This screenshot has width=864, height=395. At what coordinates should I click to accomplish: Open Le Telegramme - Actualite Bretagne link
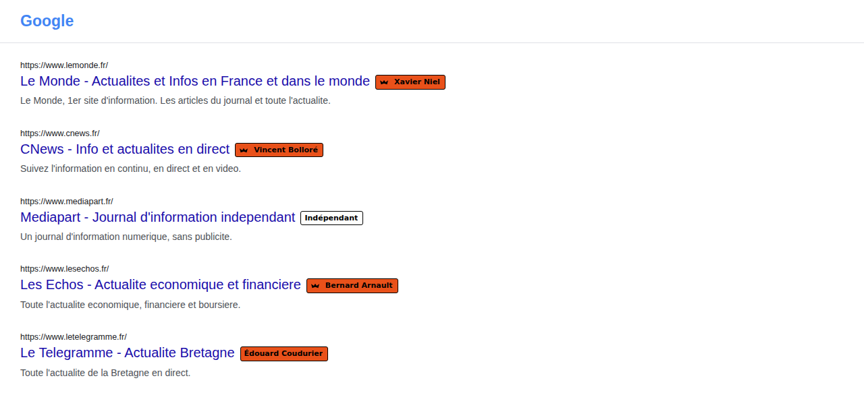click(128, 353)
